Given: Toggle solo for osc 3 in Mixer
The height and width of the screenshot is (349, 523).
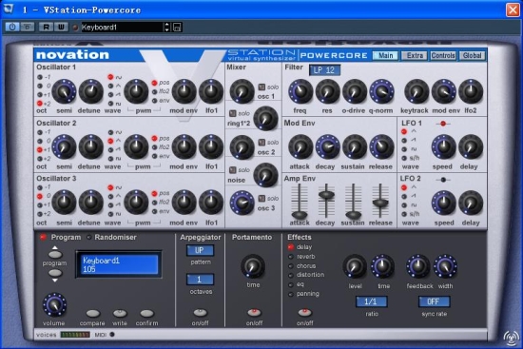Looking at the screenshot, I should [x=261, y=198].
